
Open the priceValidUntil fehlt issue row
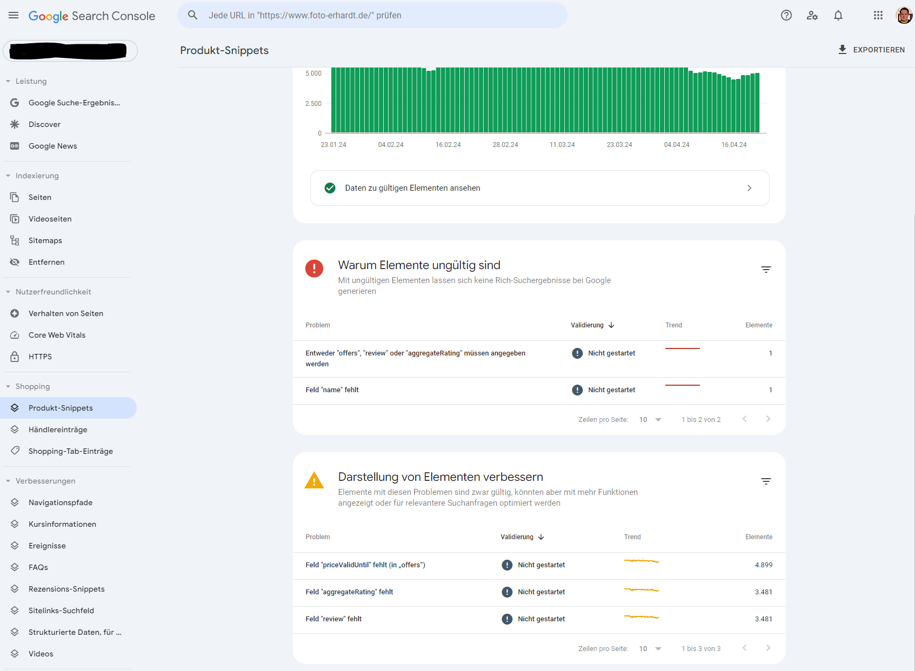pyautogui.click(x=539, y=566)
